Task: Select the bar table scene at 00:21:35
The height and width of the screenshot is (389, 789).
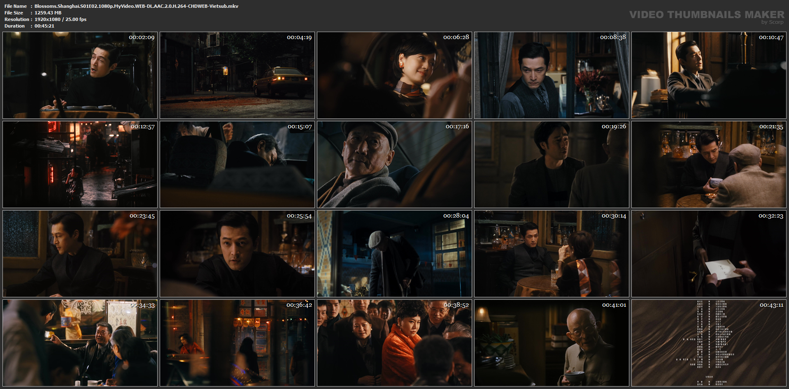Action: [709, 164]
